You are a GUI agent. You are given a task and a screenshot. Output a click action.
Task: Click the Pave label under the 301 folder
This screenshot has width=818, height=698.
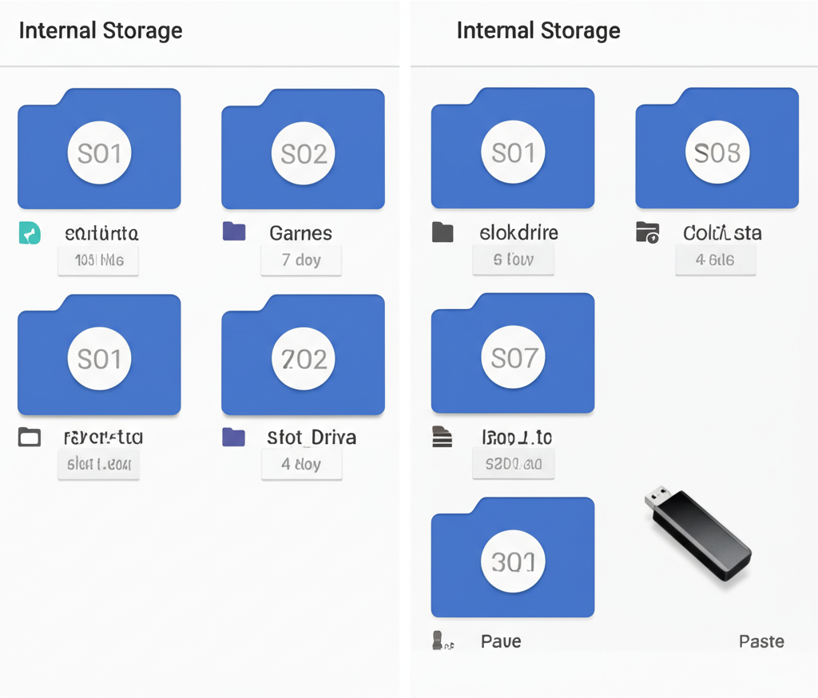point(502,640)
